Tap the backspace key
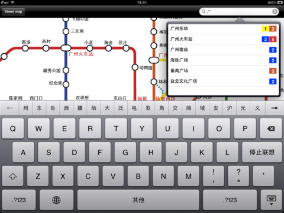The height and width of the screenshot is (213, 284). point(271,128)
